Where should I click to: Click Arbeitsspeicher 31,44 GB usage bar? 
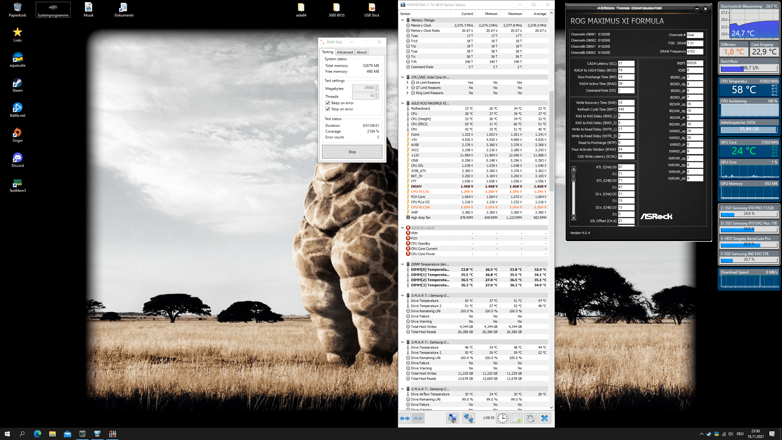coord(749,129)
